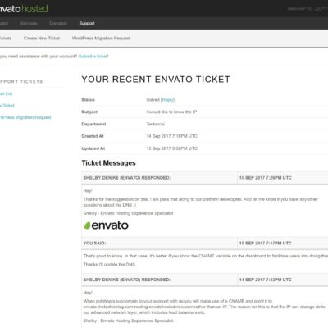Click the Reply link next to Solved status
The image size is (328, 328).
tap(167, 100)
